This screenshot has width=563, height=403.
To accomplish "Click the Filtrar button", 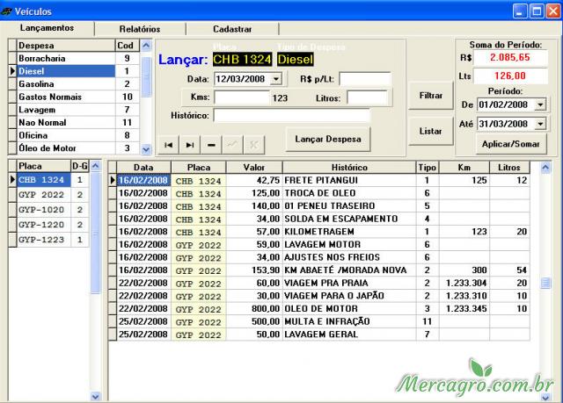I will (x=430, y=95).
